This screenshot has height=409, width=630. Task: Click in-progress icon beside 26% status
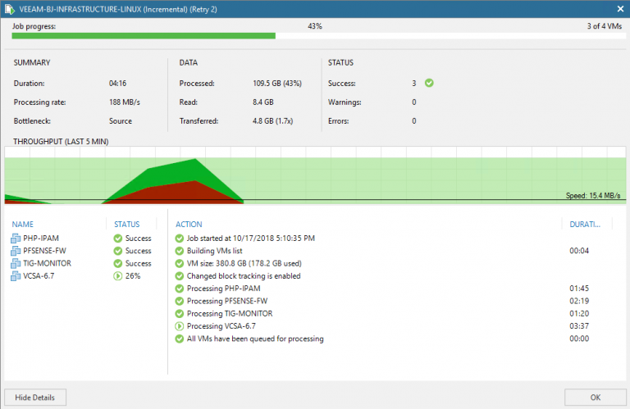pos(118,276)
